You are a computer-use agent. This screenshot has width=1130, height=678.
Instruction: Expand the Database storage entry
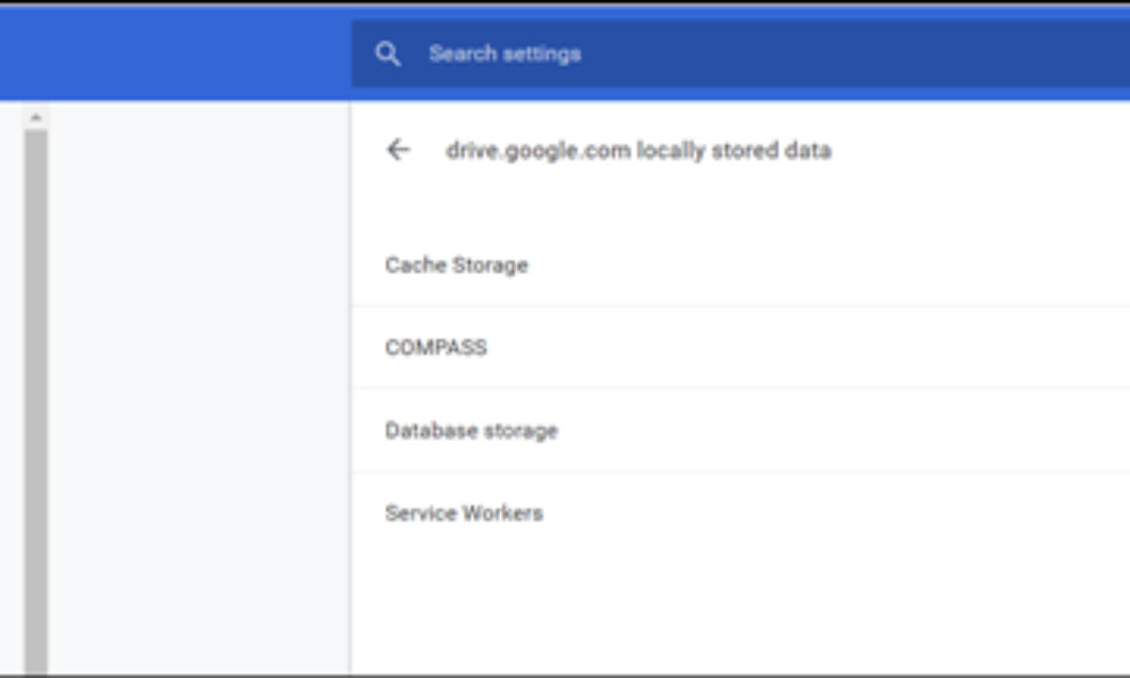click(x=740, y=430)
